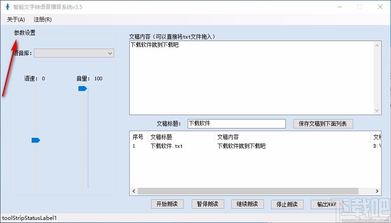Screen dimensions: 391x223
Task: Click the 暂停朗读 button
Action: click(208, 204)
